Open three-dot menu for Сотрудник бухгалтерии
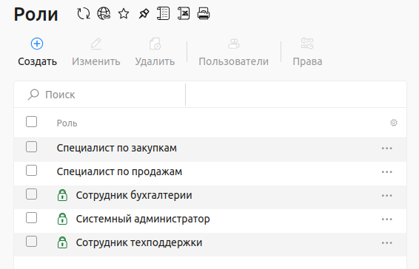The height and width of the screenshot is (269, 419). (387, 196)
